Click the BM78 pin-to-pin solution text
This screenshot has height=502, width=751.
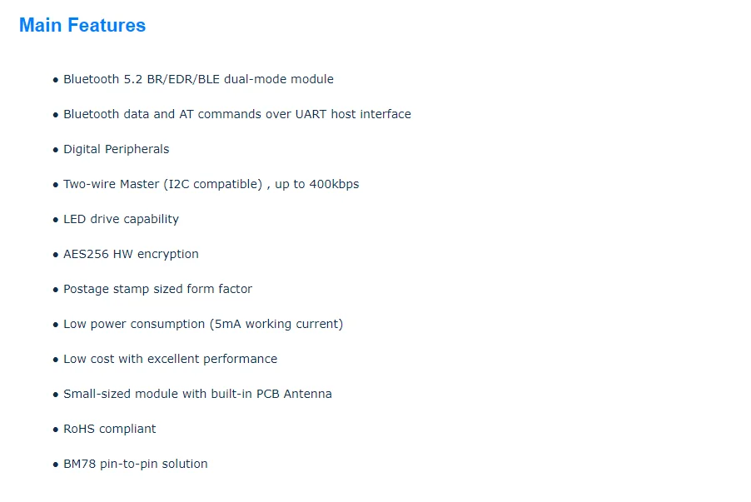pos(136,464)
